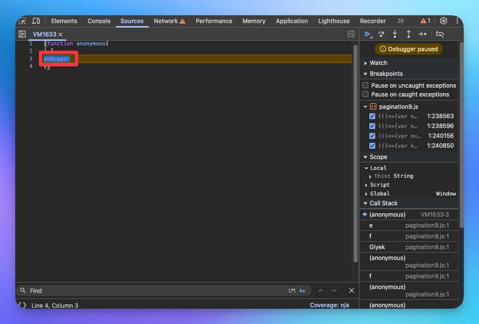Click the debugger sidebar scrollbar
Screen dimensions: 479x324
[461, 135]
